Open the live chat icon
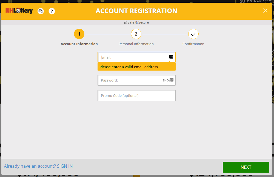 pyautogui.click(x=41, y=11)
